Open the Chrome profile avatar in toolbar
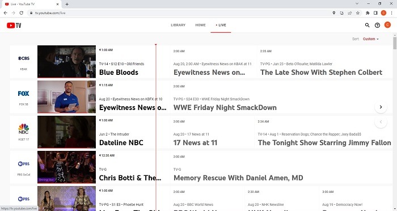The height and width of the screenshot is (211, 397). click(383, 13)
